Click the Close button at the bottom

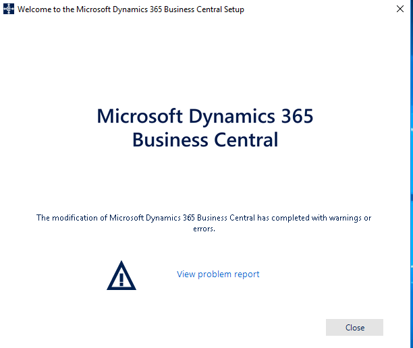(354, 328)
